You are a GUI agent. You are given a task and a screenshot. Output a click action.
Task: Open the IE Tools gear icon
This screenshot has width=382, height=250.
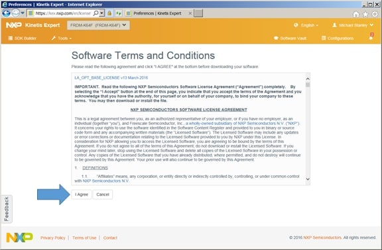[375, 15]
